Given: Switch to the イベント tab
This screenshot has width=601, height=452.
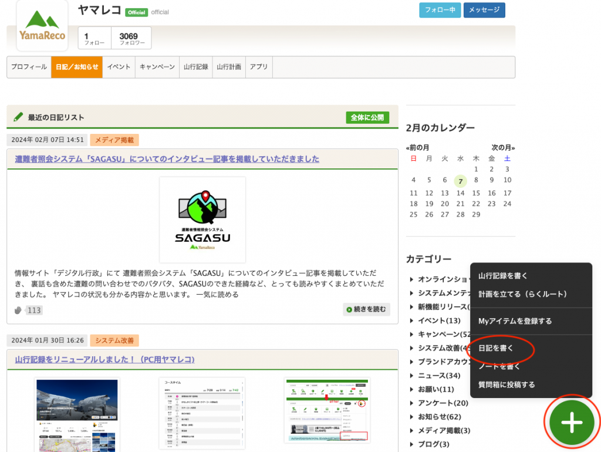Looking at the screenshot, I should click(119, 67).
